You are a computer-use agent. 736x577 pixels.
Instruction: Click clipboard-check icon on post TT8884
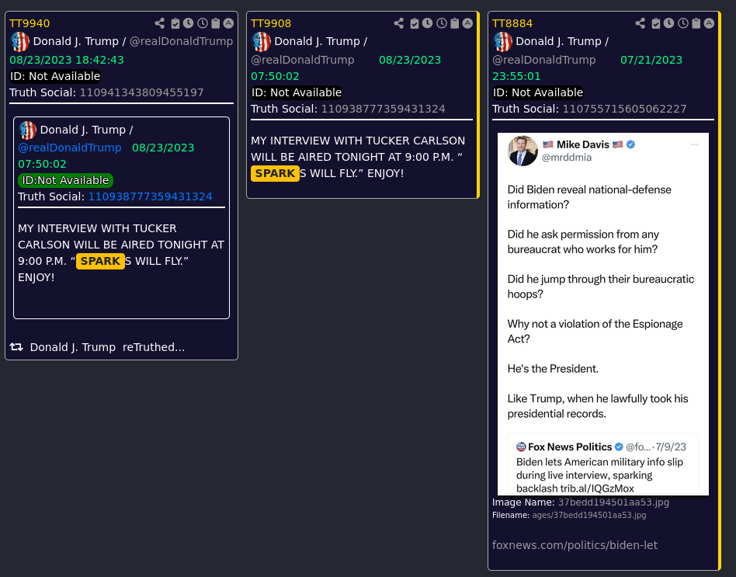(656, 23)
